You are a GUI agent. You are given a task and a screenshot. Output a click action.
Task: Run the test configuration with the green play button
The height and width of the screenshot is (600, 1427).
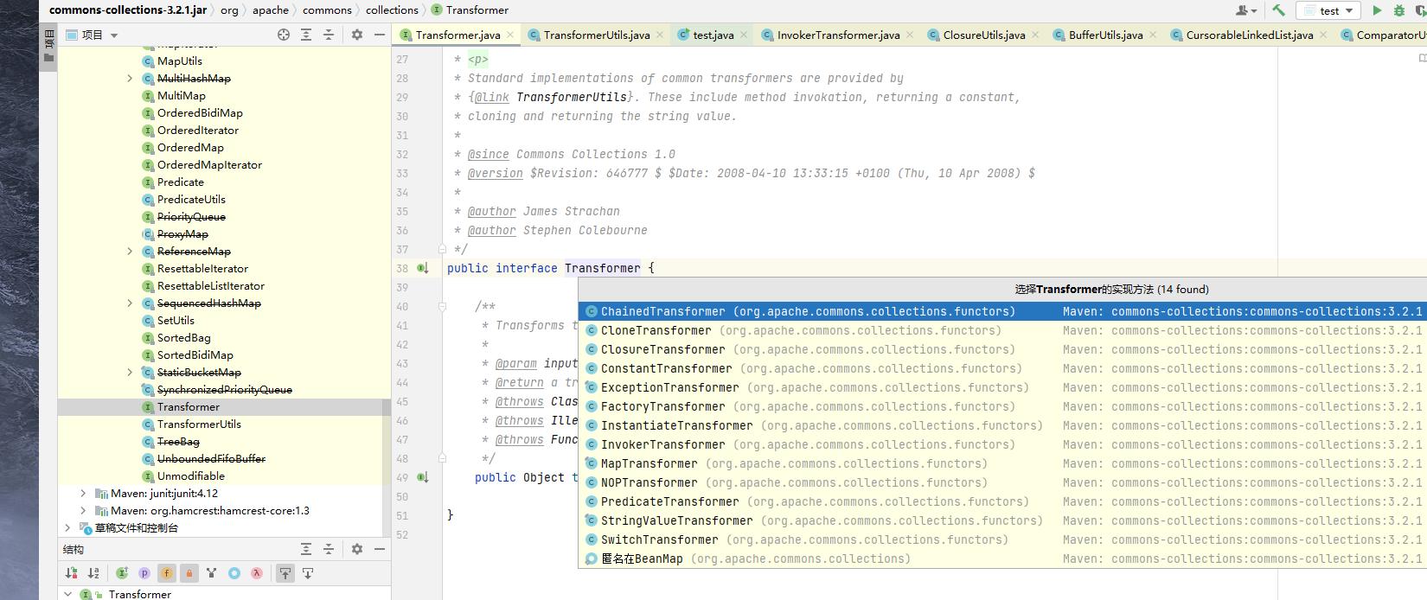tap(1377, 10)
